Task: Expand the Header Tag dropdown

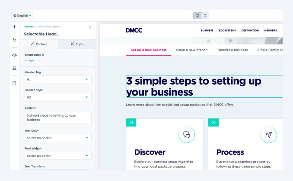Action: 58,79
